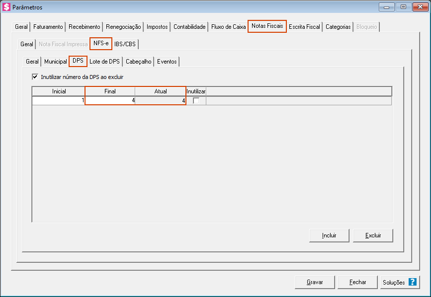Click the pink S application icon in title bar

coord(6,7)
